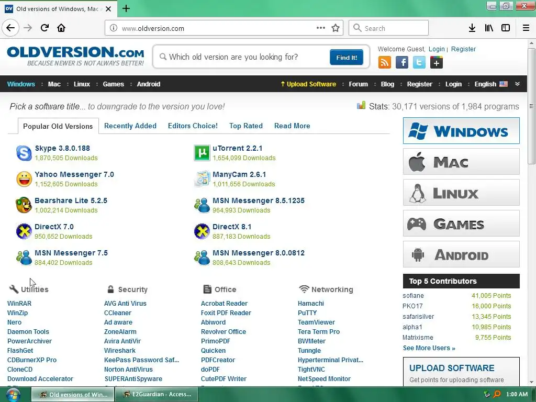This screenshot has height=402, width=536.
Task: Open the Firefox hamburger menu
Action: (x=526, y=28)
